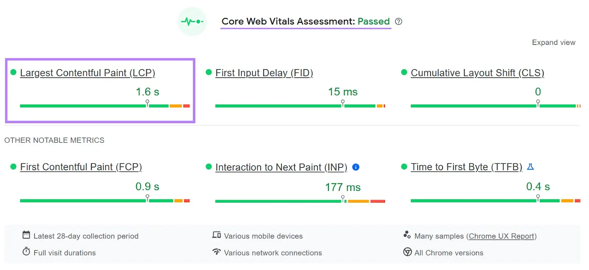Select First Input Delay metric

tap(264, 72)
